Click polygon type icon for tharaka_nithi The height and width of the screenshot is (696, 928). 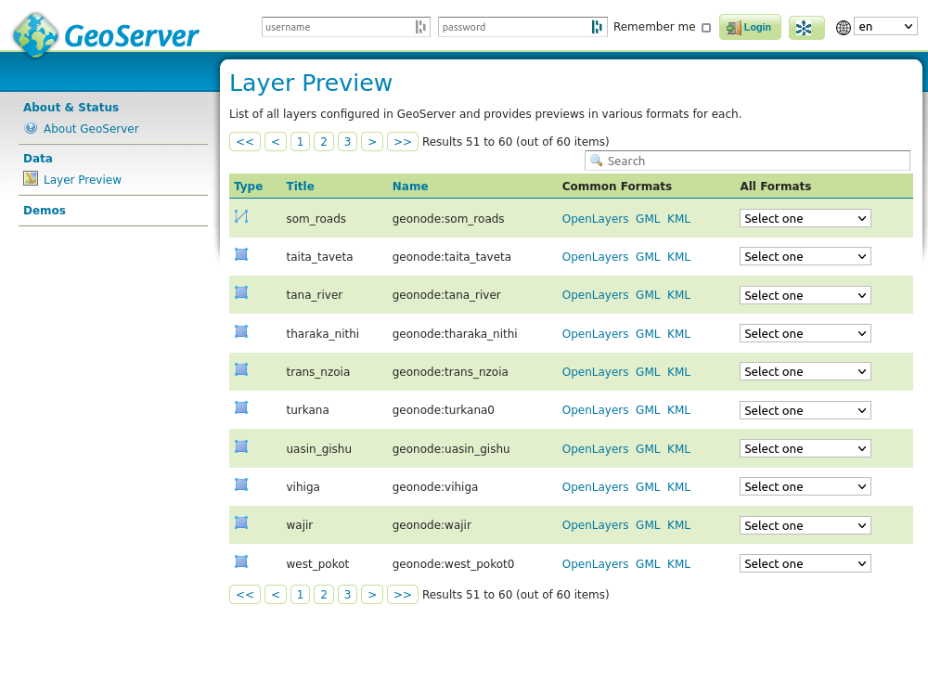(x=241, y=331)
